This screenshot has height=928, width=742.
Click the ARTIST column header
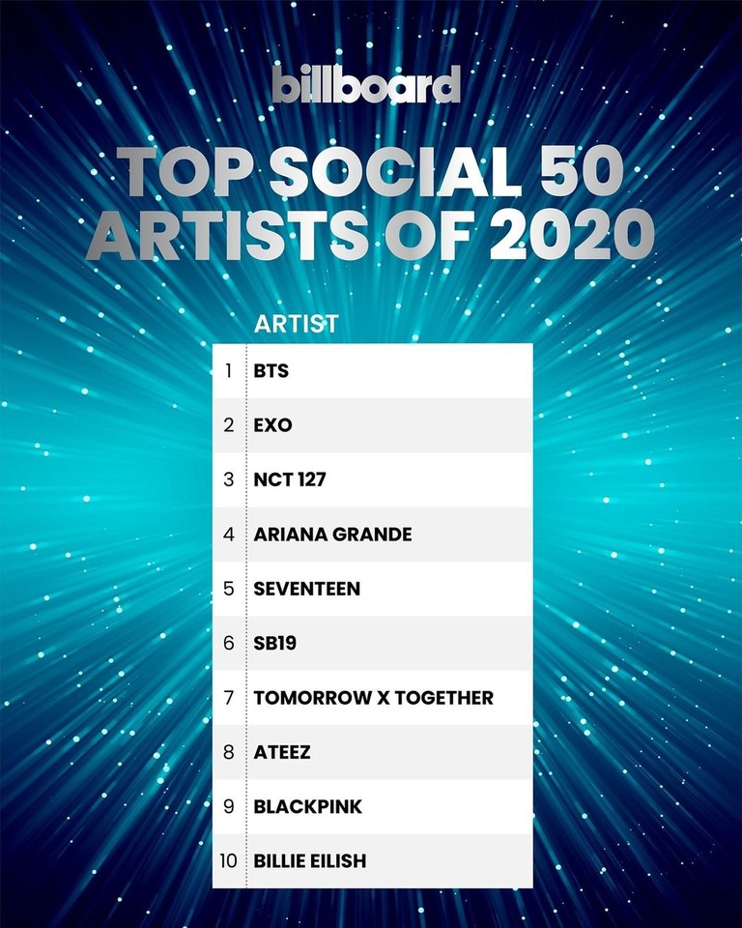297,324
